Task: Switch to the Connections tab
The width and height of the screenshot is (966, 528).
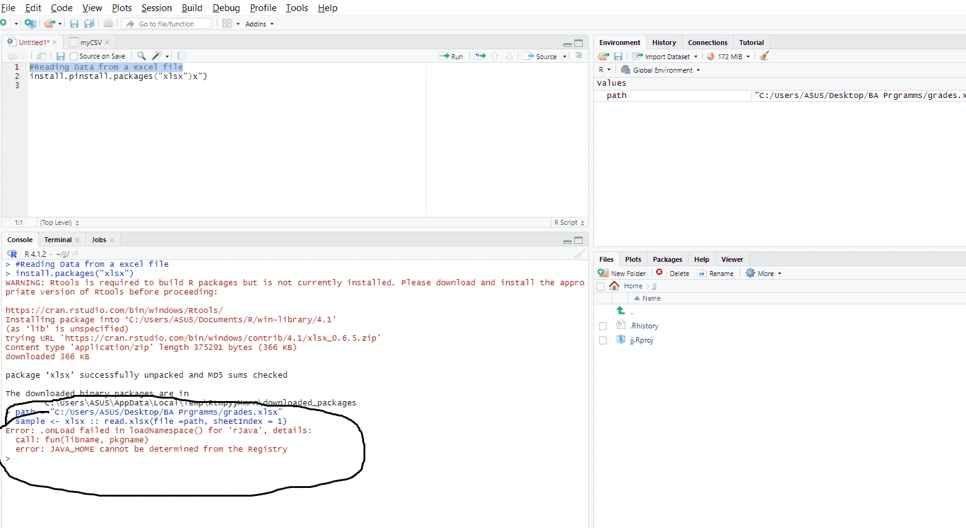Action: (x=707, y=43)
